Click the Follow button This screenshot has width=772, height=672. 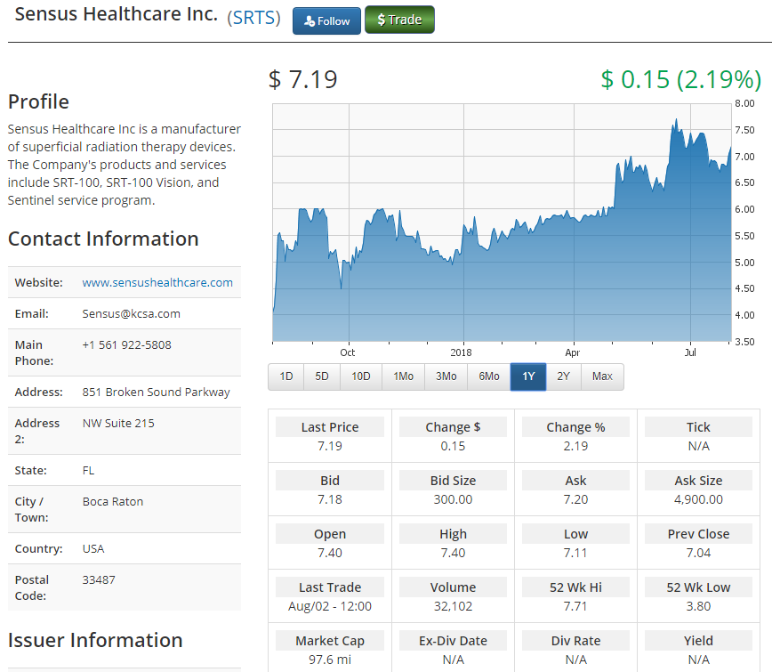pos(326,21)
